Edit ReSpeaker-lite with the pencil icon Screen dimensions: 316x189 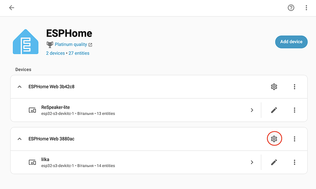pos(274,110)
